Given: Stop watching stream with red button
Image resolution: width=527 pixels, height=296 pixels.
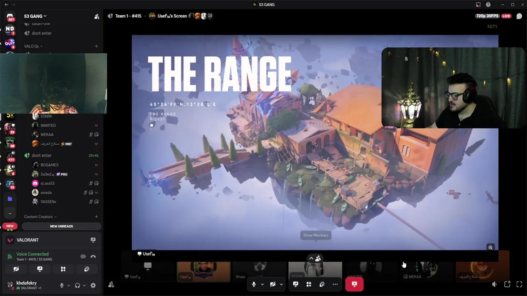Looking at the screenshot, I should pyautogui.click(x=354, y=284).
